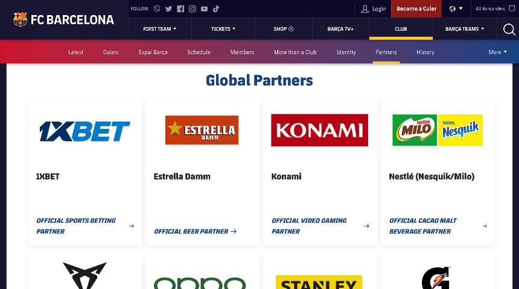
Task: Click Become a Culer button
Action: (x=416, y=8)
